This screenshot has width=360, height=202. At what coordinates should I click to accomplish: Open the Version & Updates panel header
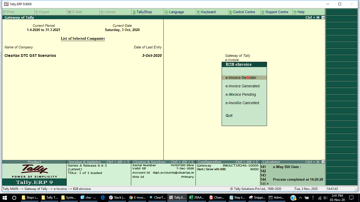tap(99, 162)
